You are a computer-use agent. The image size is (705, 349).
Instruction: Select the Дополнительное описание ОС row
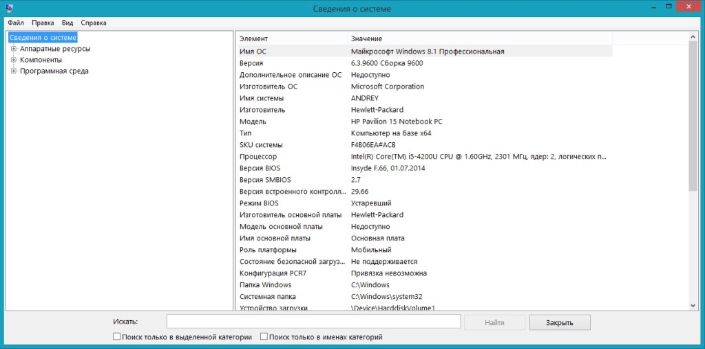point(424,75)
